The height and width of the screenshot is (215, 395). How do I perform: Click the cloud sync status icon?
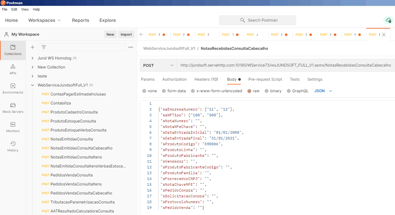[388, 20]
